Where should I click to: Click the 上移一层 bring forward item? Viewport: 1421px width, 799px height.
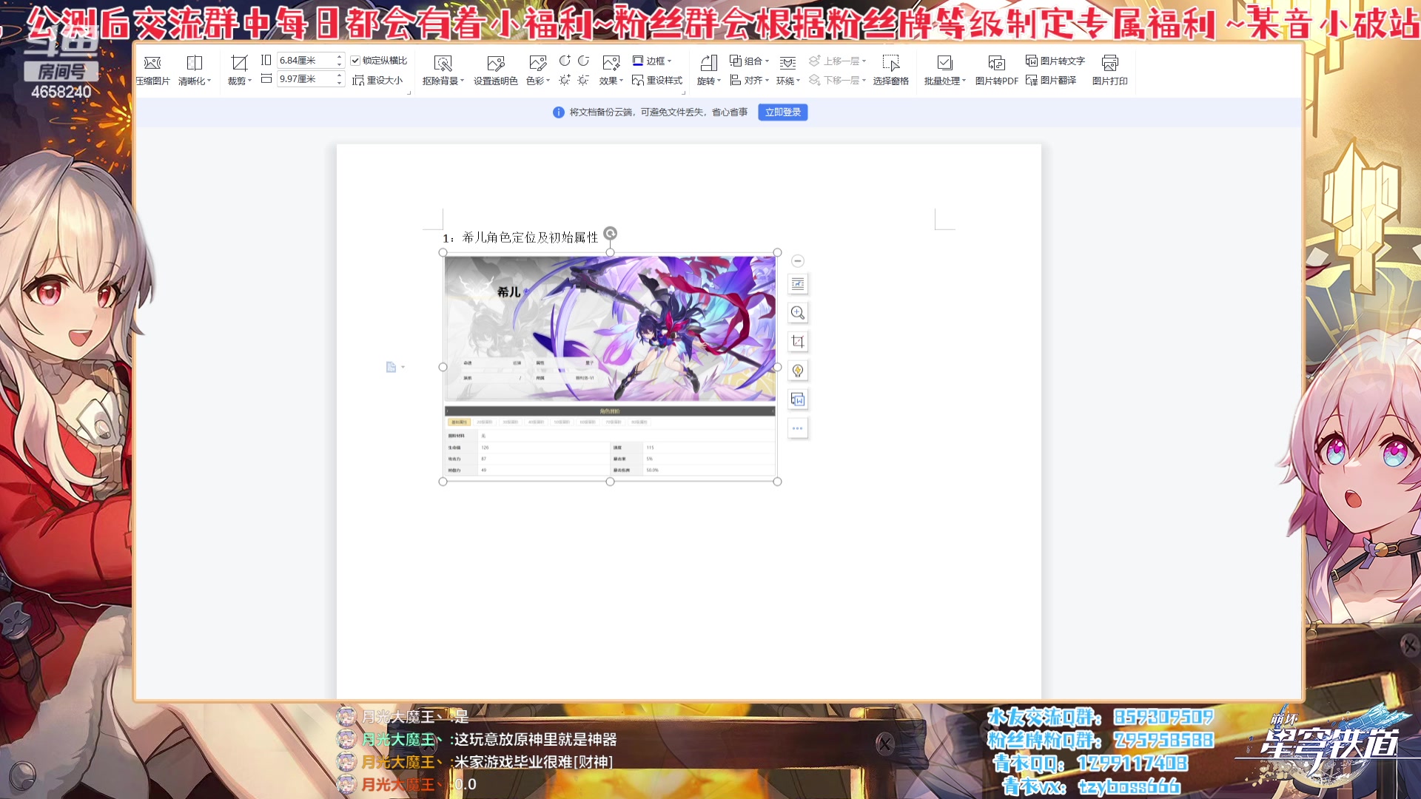tap(837, 61)
